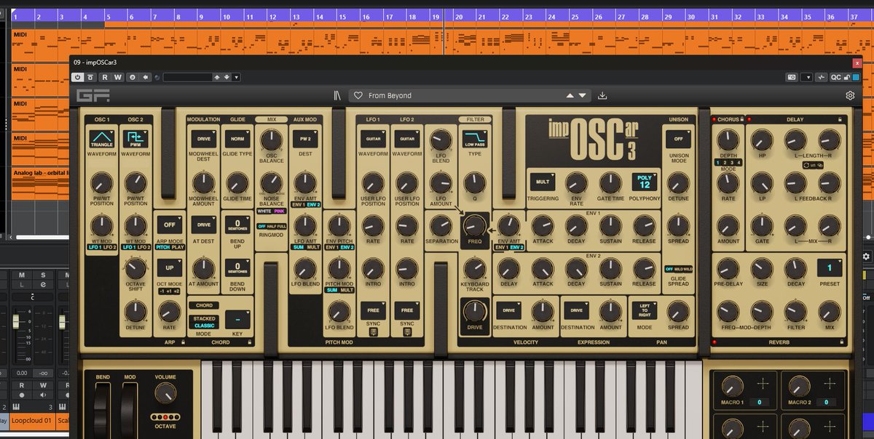Click bar 20 marker on the timeline ruler
This screenshot has height=439, width=874.
(x=459, y=16)
